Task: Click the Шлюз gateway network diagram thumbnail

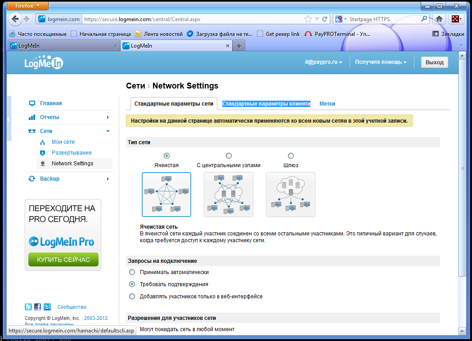Action: pos(291,195)
